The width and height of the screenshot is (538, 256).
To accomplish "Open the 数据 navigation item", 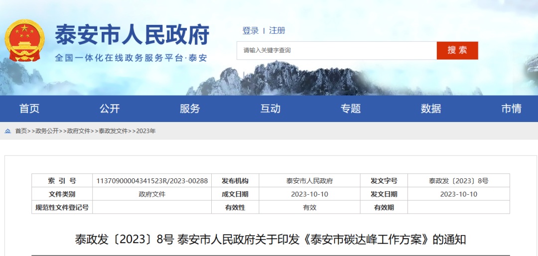I will (431, 109).
